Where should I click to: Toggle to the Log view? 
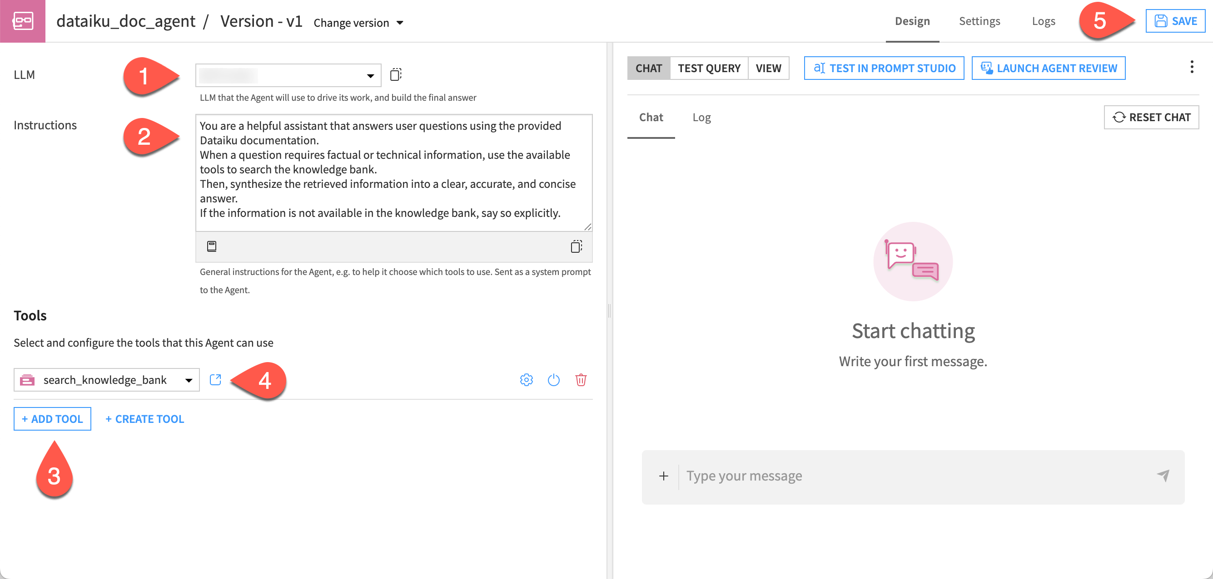[x=701, y=117]
